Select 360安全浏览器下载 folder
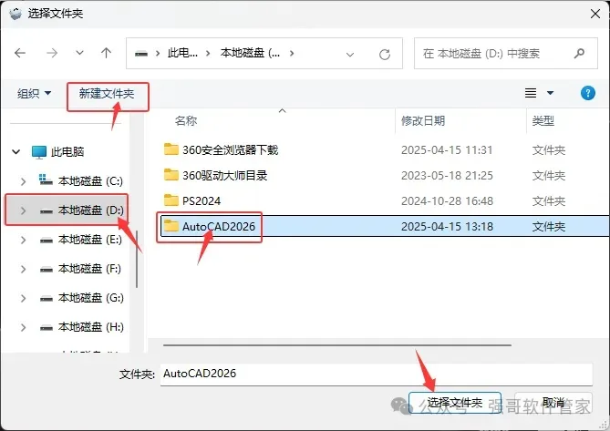 pos(231,150)
